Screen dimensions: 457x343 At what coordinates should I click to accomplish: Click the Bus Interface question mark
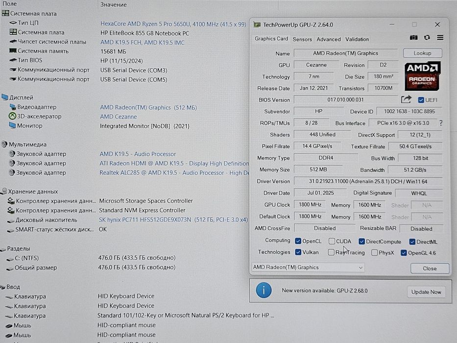tap(441, 123)
